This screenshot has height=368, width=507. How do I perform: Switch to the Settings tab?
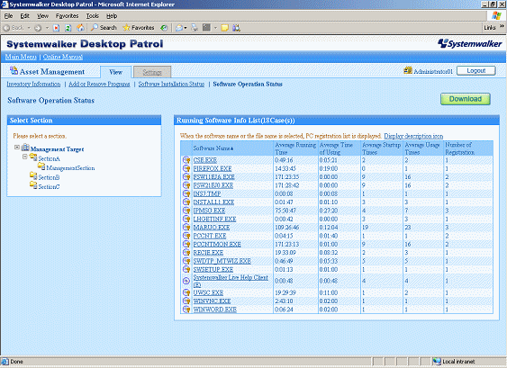(x=152, y=72)
